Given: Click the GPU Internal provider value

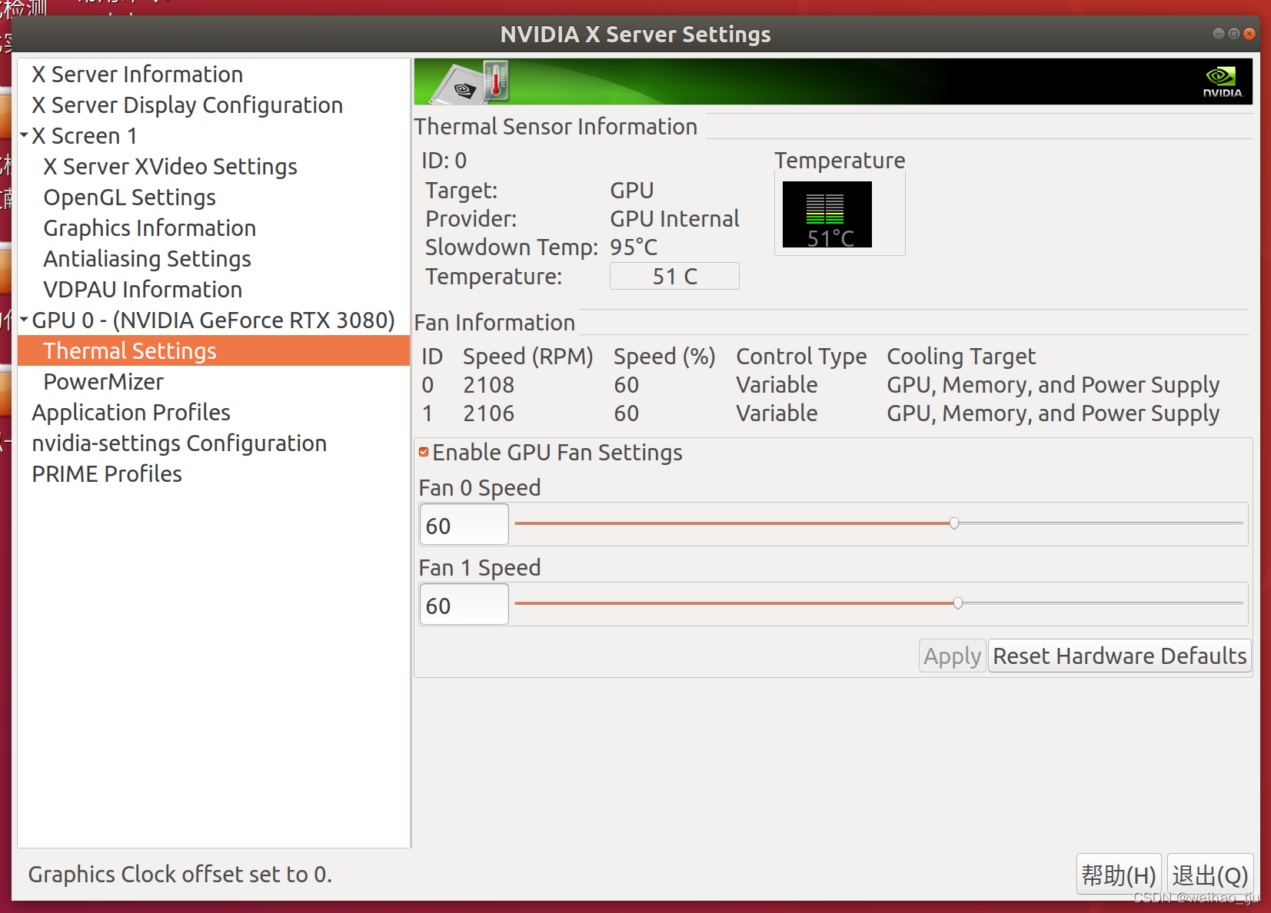Looking at the screenshot, I should click(674, 219).
